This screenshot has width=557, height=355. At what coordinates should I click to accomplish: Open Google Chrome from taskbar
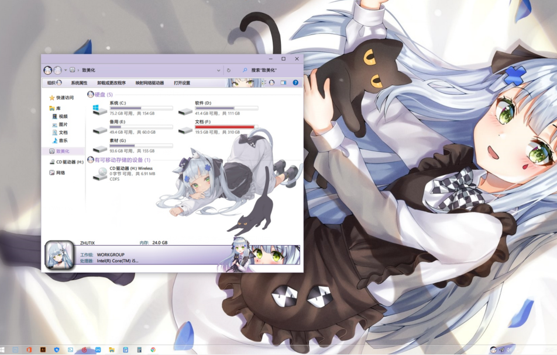point(153,350)
